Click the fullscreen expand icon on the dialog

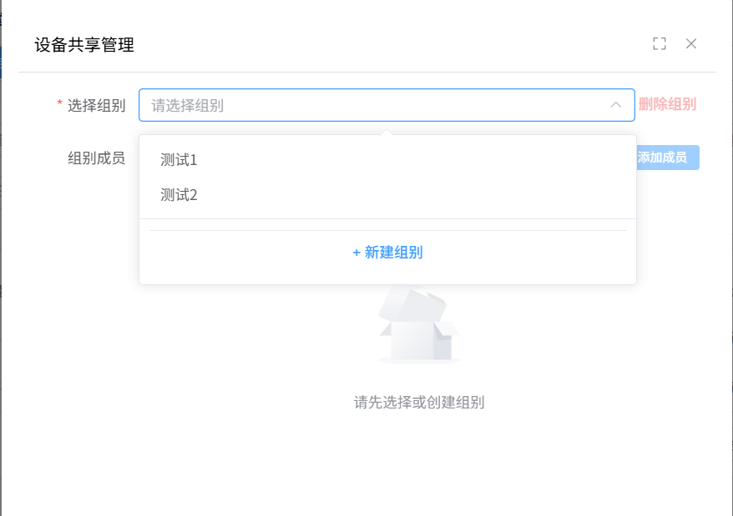[659, 43]
